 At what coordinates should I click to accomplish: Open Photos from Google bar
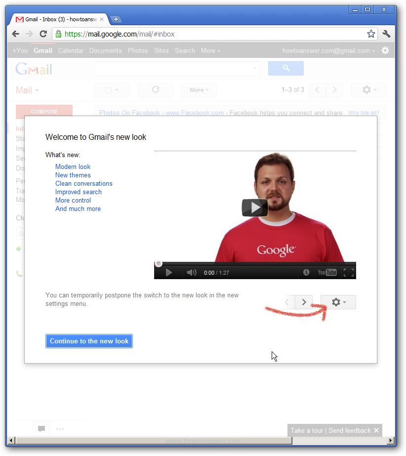tap(138, 50)
